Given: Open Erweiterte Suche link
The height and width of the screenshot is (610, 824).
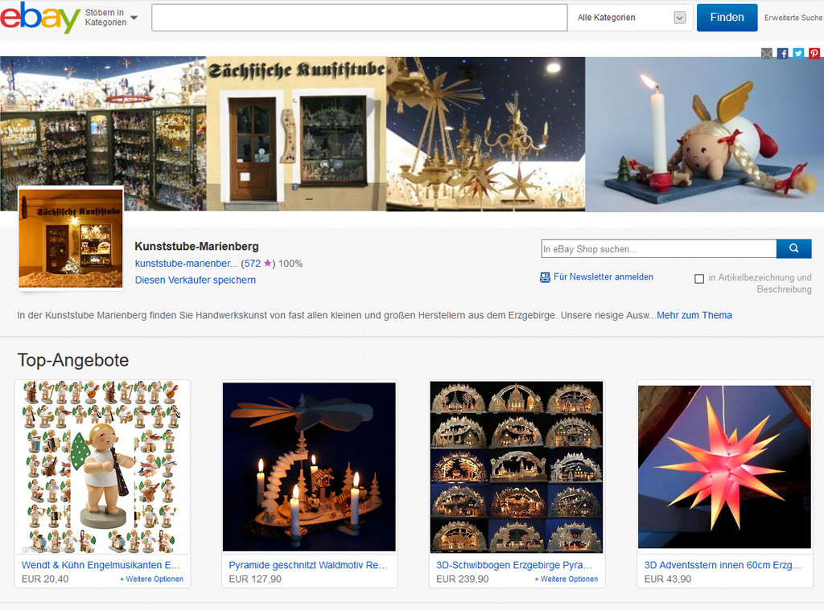Looking at the screenshot, I should [x=793, y=18].
